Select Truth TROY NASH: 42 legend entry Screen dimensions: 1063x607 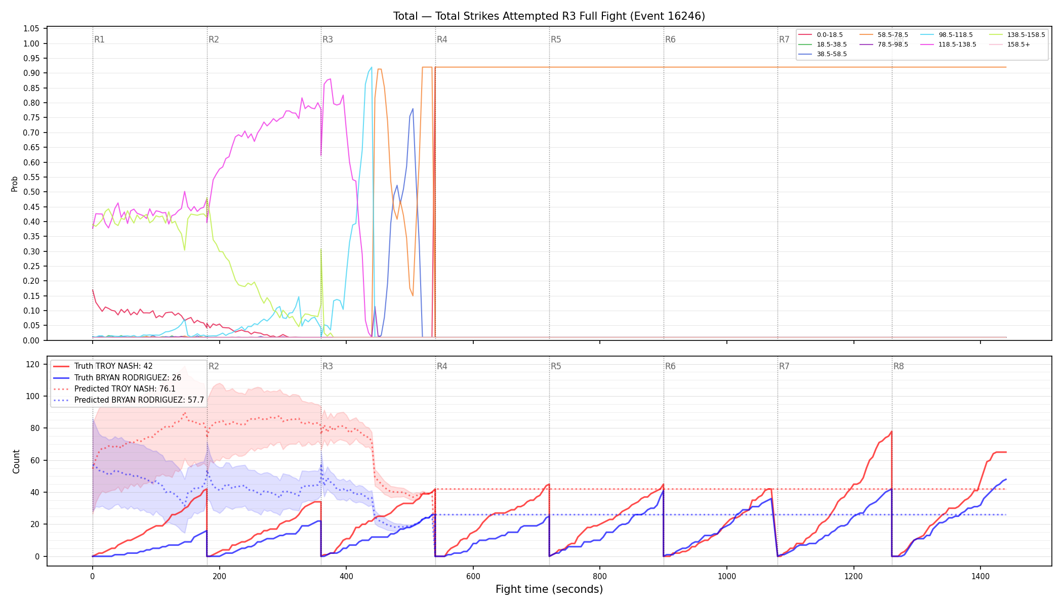tap(103, 366)
